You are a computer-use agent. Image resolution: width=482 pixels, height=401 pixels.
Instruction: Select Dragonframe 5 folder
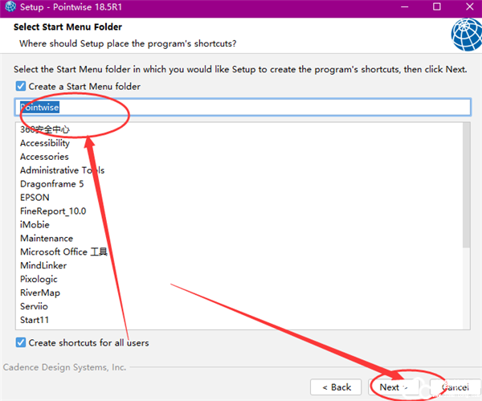(51, 184)
